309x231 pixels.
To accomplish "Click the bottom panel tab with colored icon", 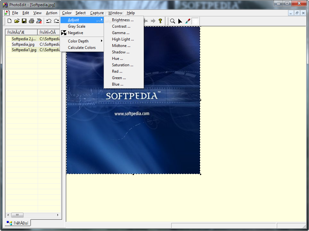I will (x=18, y=223).
